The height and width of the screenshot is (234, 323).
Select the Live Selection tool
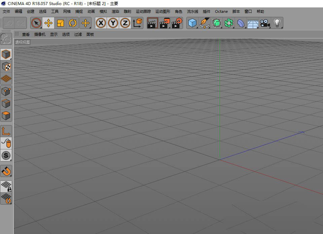click(x=36, y=23)
